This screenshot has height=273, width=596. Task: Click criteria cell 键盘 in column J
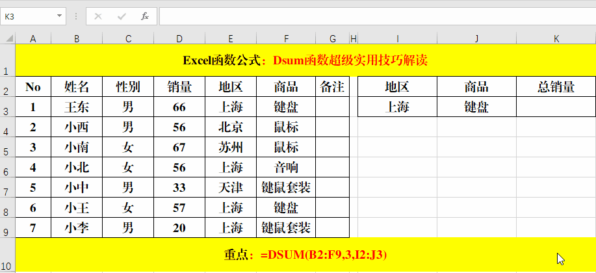coord(476,107)
